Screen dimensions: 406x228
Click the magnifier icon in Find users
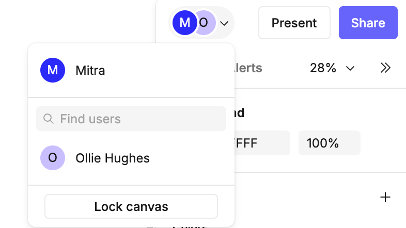point(49,119)
